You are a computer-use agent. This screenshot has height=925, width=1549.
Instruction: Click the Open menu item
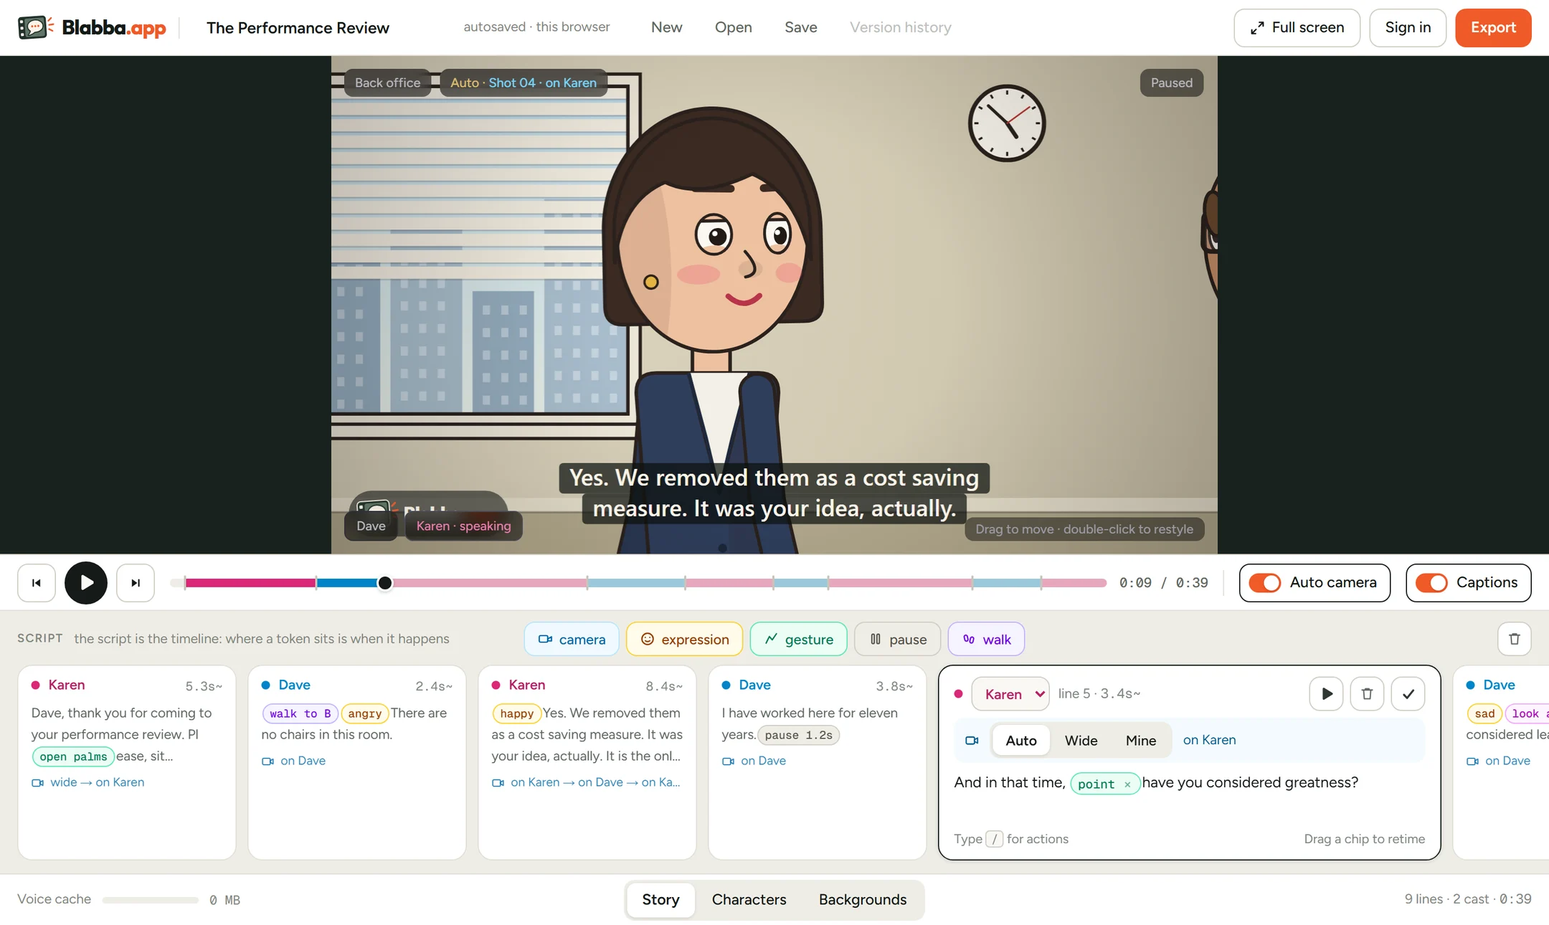tap(733, 27)
